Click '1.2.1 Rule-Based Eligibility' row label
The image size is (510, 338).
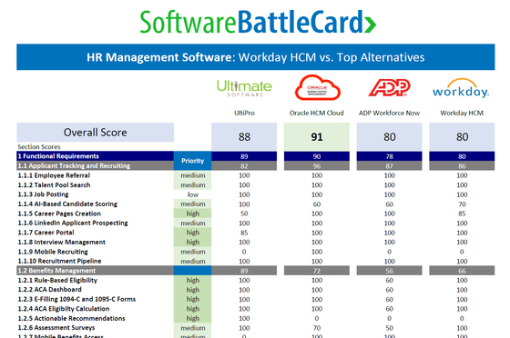pos(57,280)
